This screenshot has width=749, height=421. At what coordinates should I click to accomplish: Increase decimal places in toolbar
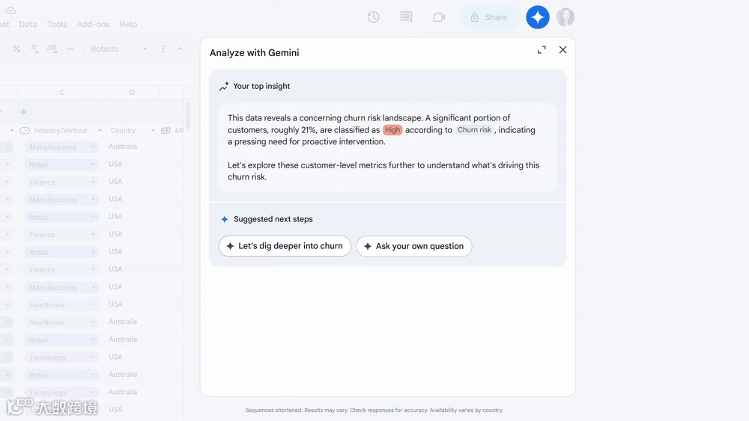pyautogui.click(x=52, y=49)
